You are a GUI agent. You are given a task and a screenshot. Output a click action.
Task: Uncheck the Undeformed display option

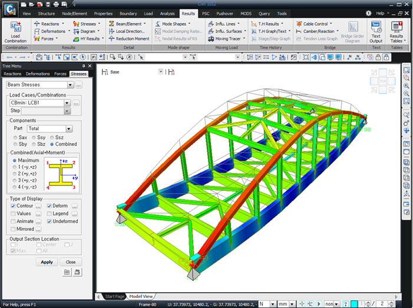click(x=49, y=221)
